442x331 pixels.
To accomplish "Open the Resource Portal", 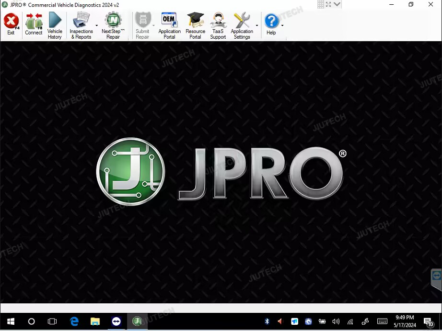I will click(x=195, y=26).
